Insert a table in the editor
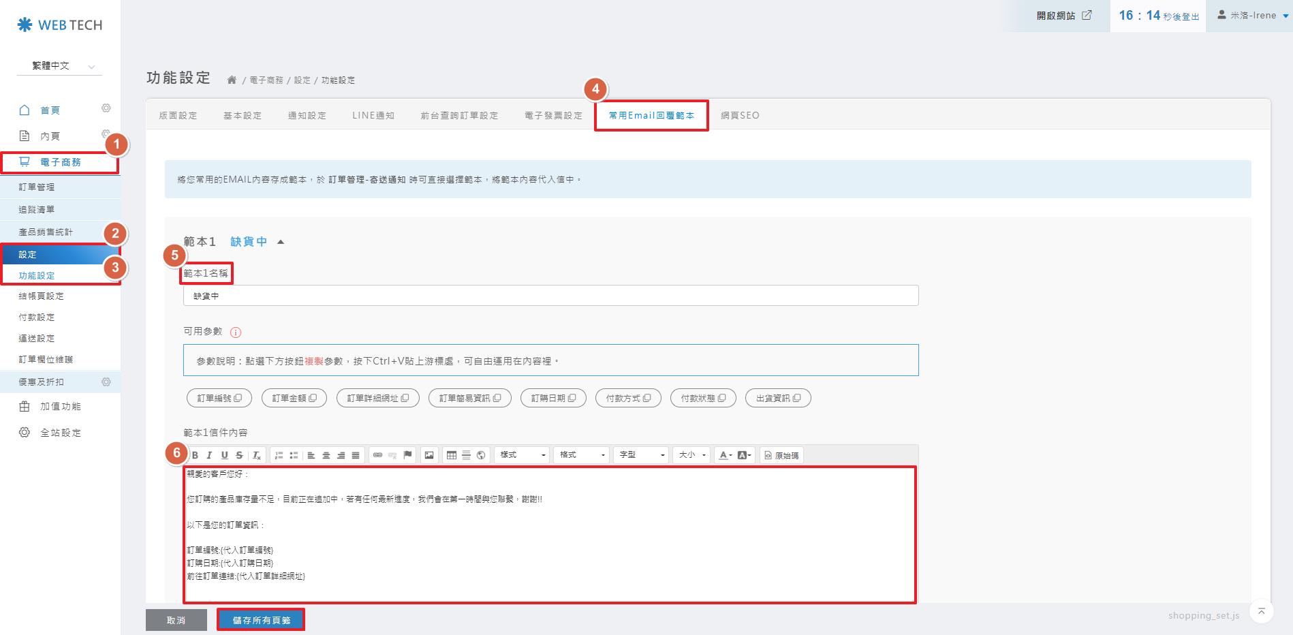The width and height of the screenshot is (1293, 635). [x=451, y=455]
